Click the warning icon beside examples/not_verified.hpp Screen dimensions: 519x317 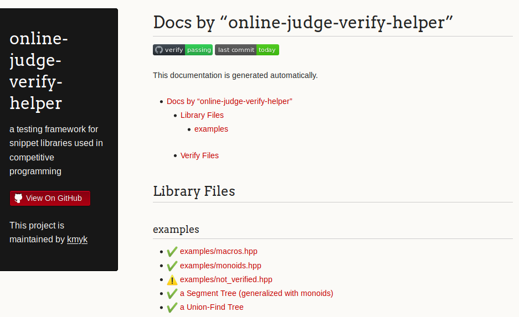click(172, 280)
